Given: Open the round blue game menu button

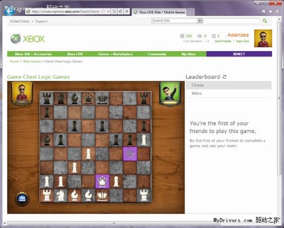Looking at the screenshot, I should (22, 199).
